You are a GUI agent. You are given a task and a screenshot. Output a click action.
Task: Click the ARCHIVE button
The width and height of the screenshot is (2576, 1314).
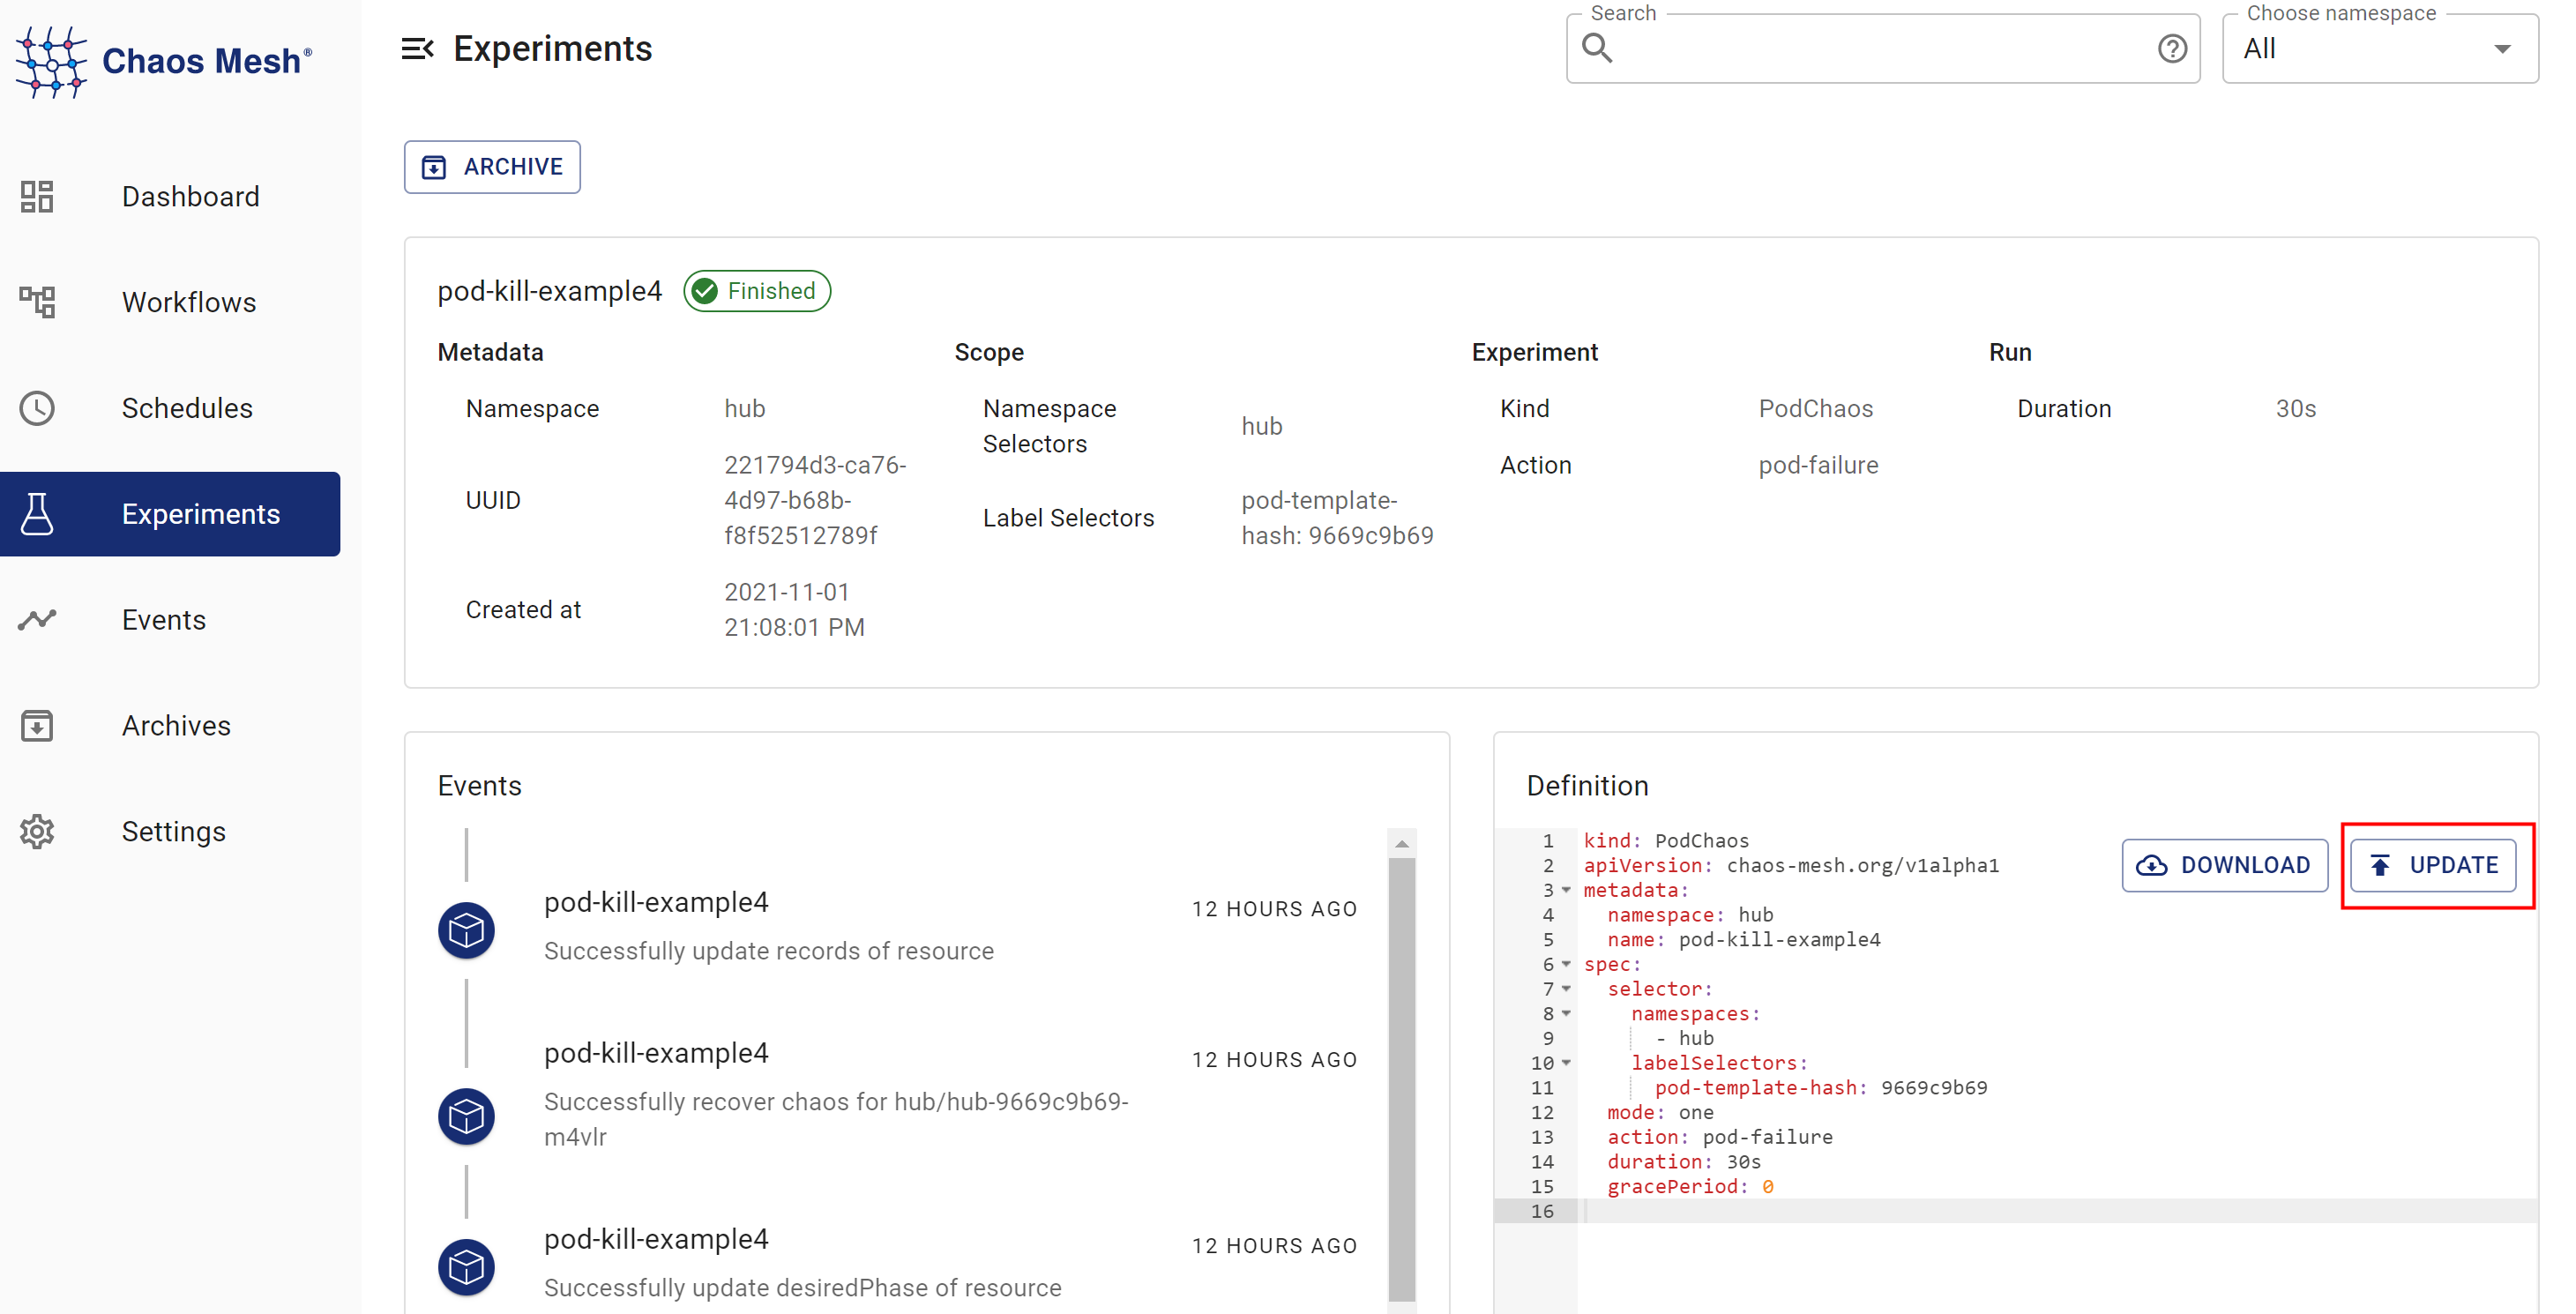(492, 167)
